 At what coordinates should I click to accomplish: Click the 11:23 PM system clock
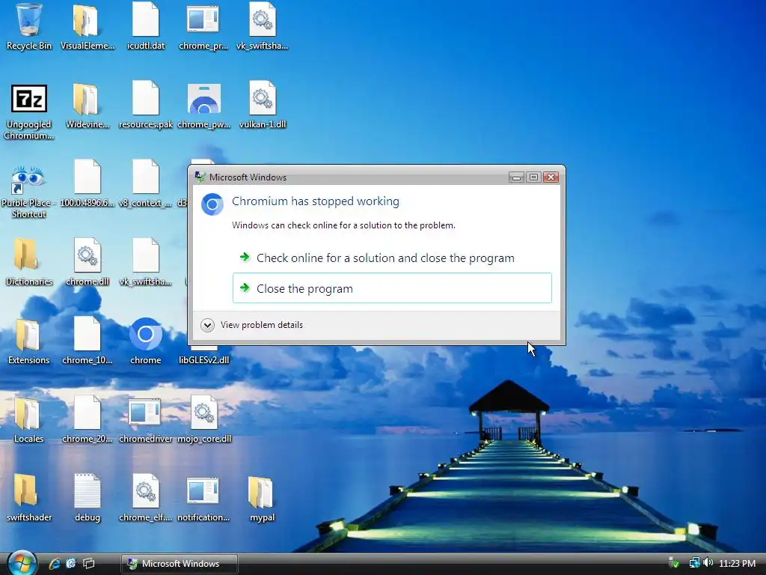tap(737, 563)
